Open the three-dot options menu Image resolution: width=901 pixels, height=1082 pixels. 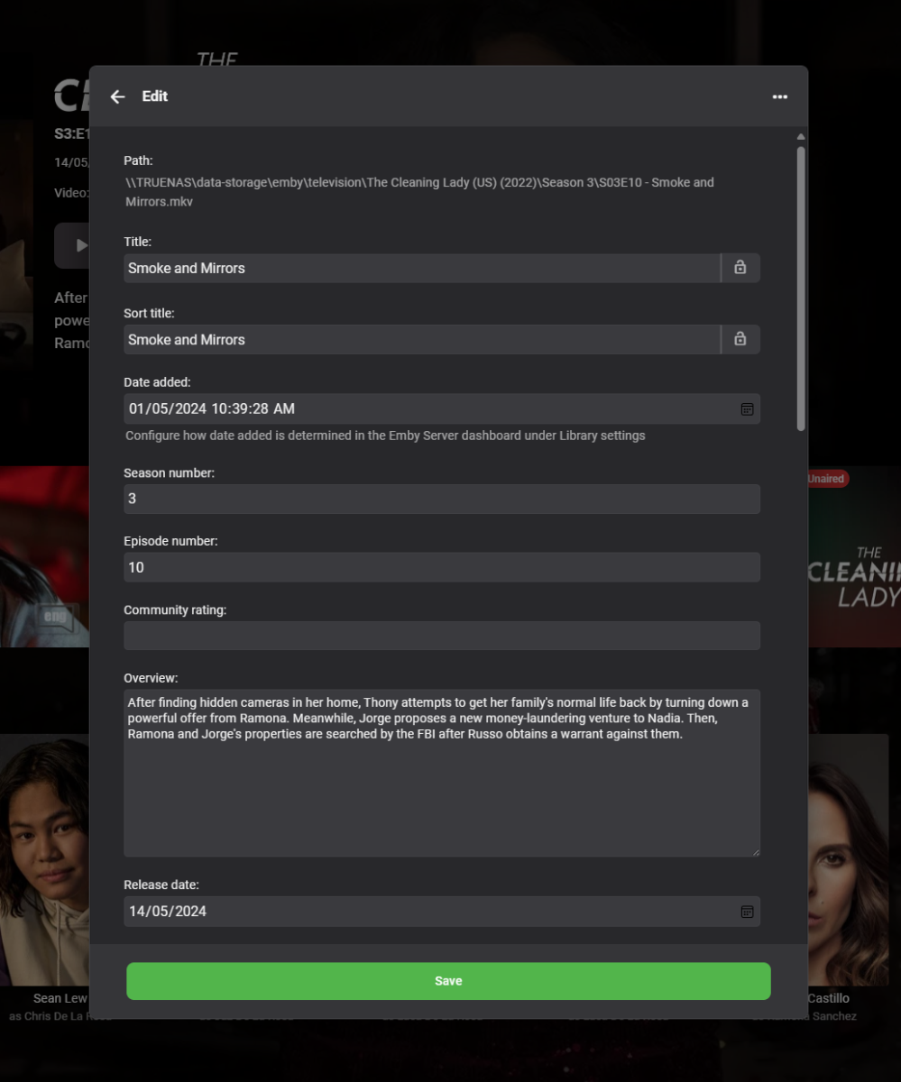[779, 96]
